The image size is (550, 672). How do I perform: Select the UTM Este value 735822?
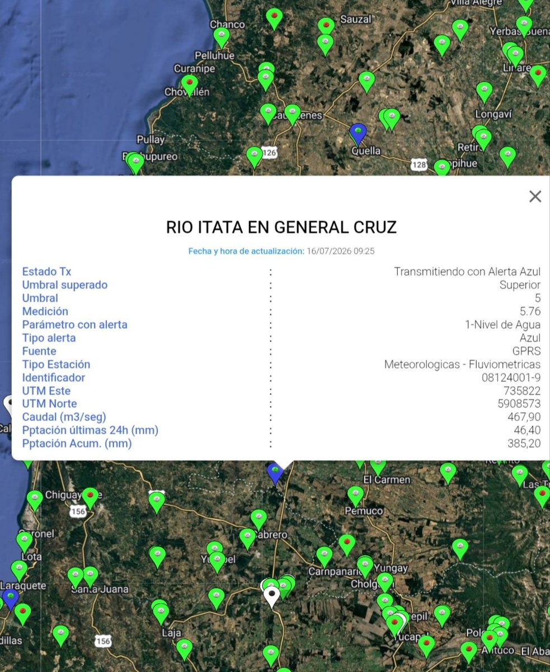tap(522, 391)
